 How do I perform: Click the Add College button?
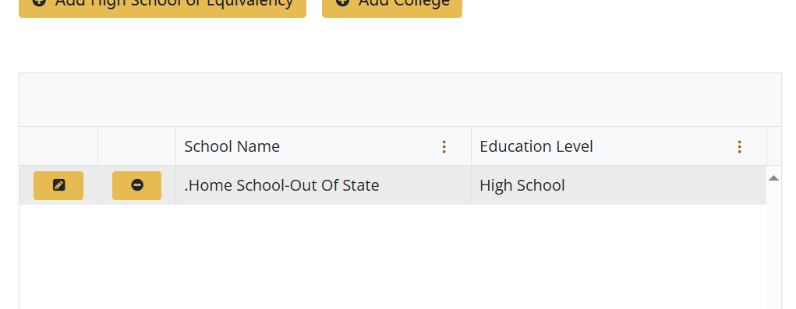click(x=392, y=5)
